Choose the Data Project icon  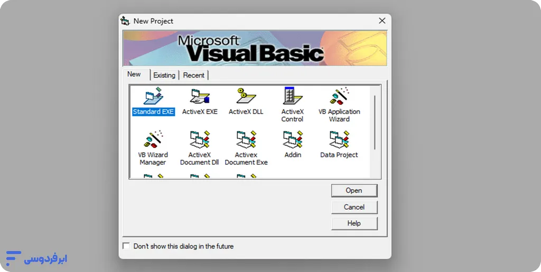click(339, 139)
